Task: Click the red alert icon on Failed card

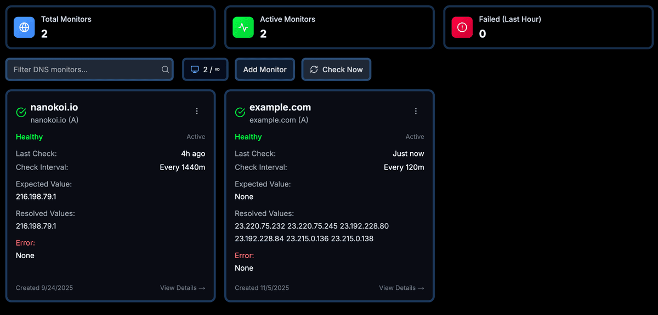Action: click(x=462, y=27)
